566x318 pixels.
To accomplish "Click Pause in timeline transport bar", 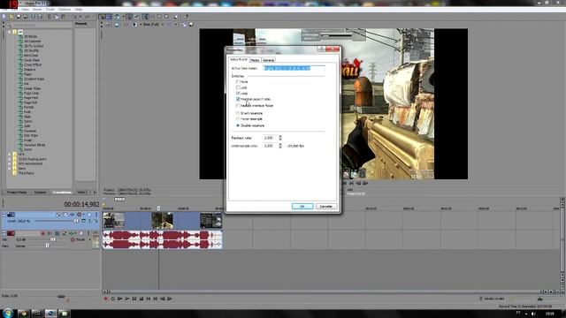I will [x=134, y=299].
